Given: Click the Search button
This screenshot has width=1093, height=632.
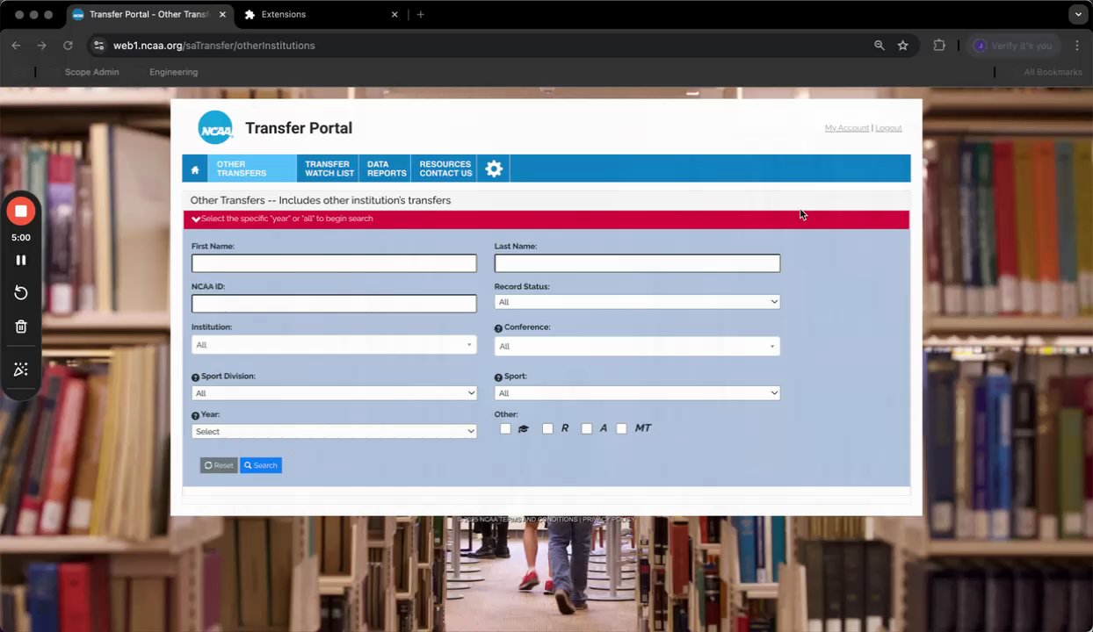Looking at the screenshot, I should click(261, 465).
